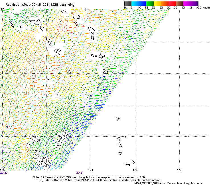Click the '>50 knots' legend label
Screen dimensions: 211x185
point(203,7)
